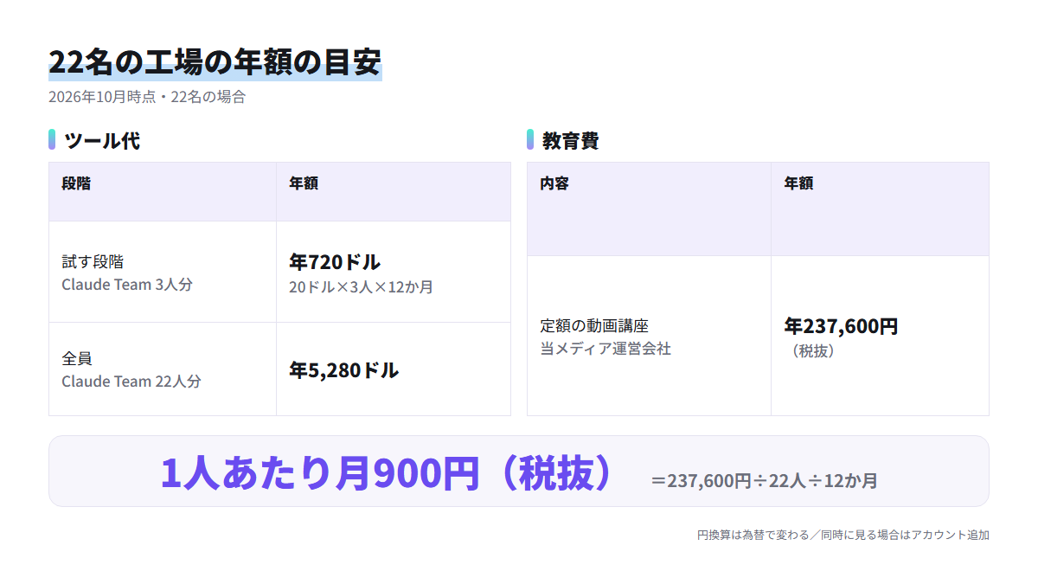Click the formula 20ドル×3人×12か月
The image size is (1038, 584).
tap(361, 286)
